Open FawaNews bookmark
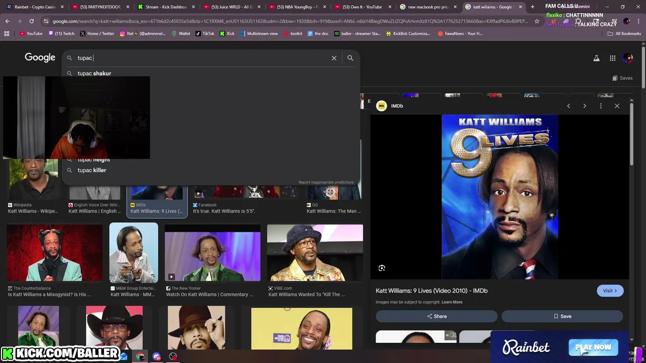This screenshot has height=363, width=646. click(x=460, y=33)
